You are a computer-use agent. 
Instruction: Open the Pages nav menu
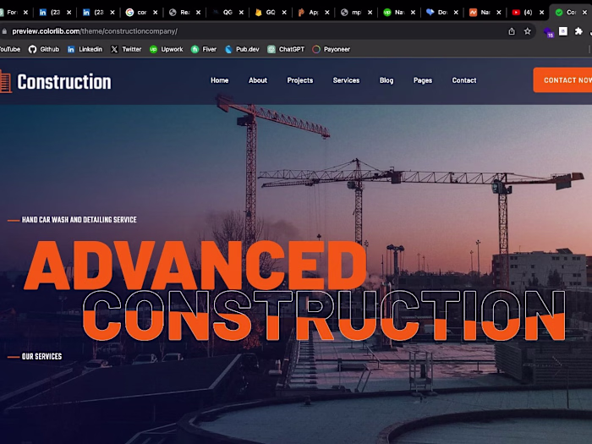[423, 80]
